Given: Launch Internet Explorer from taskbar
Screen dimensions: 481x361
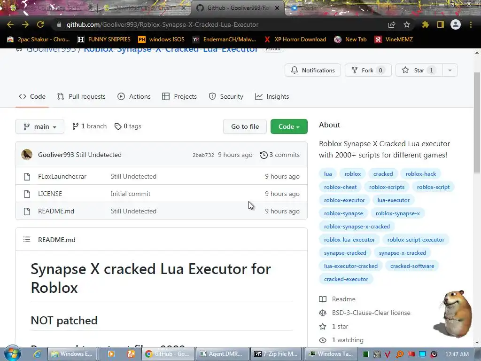Looking at the screenshot, I should tap(37, 354).
